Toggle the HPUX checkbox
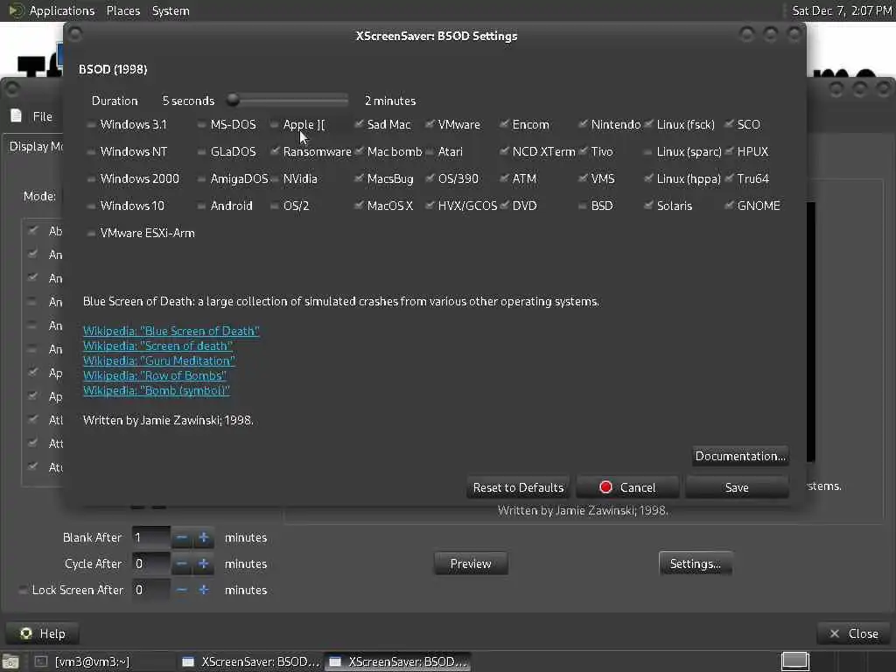Screen dimensions: 896x672 [729, 152]
